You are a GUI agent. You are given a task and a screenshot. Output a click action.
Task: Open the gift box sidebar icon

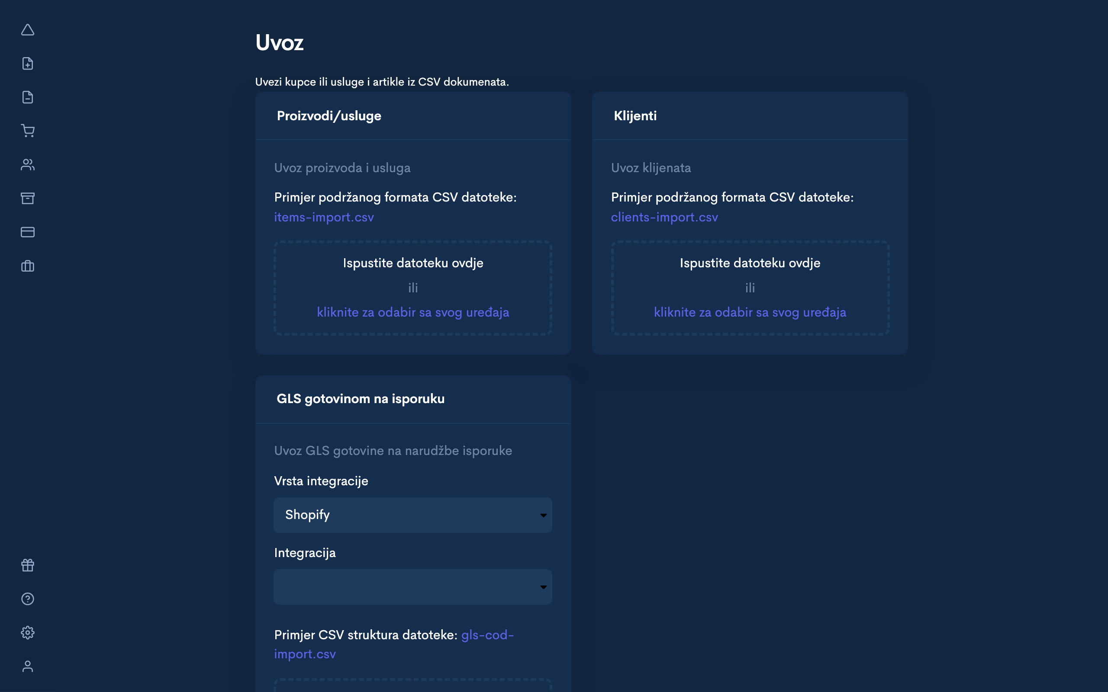pos(27,565)
